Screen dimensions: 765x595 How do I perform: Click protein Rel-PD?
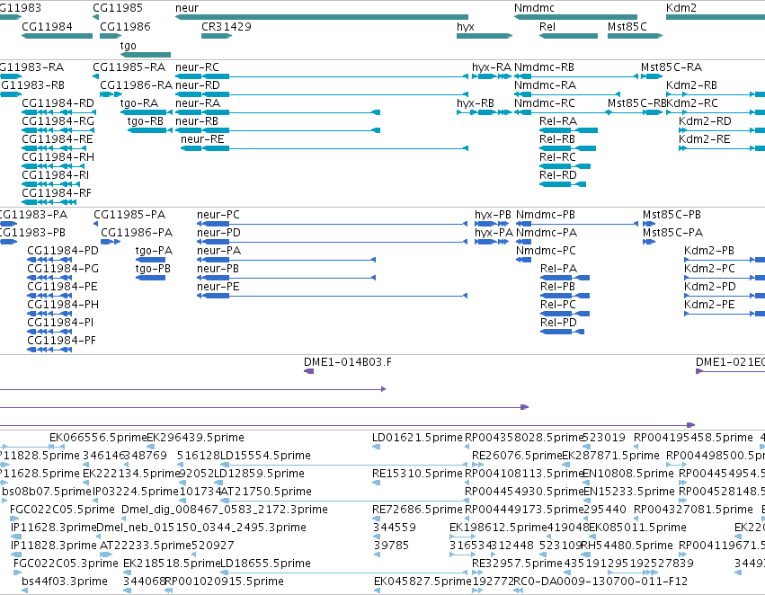(562, 333)
